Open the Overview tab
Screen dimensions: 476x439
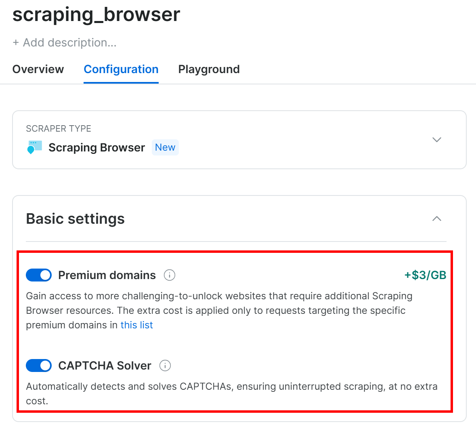pyautogui.click(x=38, y=69)
